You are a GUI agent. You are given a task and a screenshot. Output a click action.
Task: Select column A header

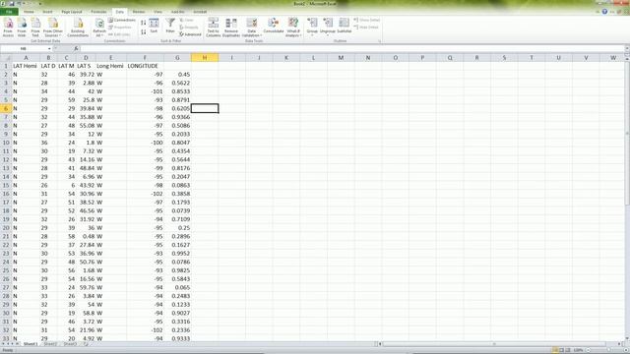pyautogui.click(x=26, y=58)
